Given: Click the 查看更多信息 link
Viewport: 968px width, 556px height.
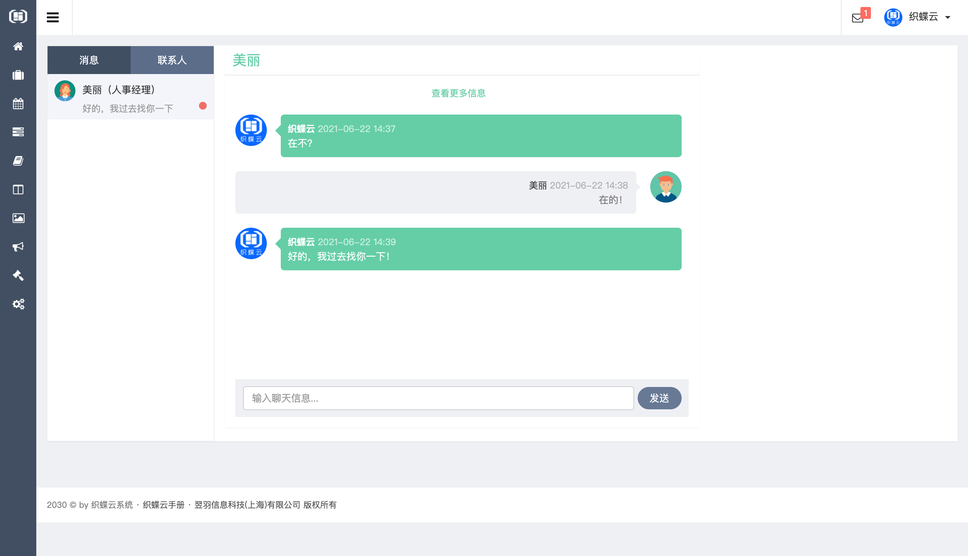Looking at the screenshot, I should (x=458, y=93).
